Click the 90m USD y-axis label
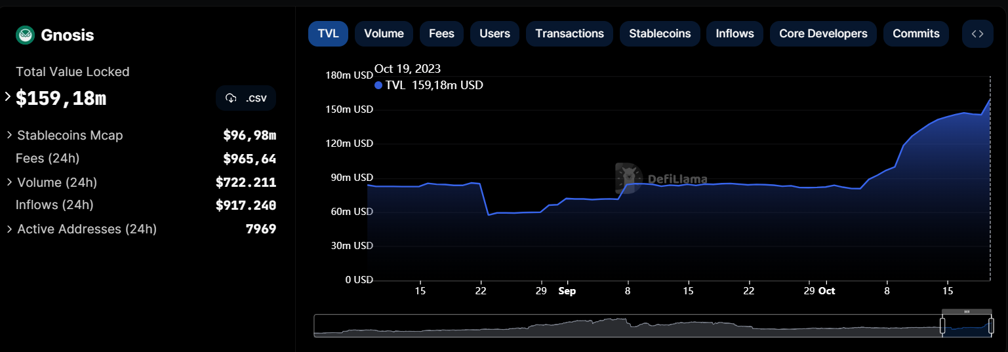1008x352 pixels. tap(352, 178)
